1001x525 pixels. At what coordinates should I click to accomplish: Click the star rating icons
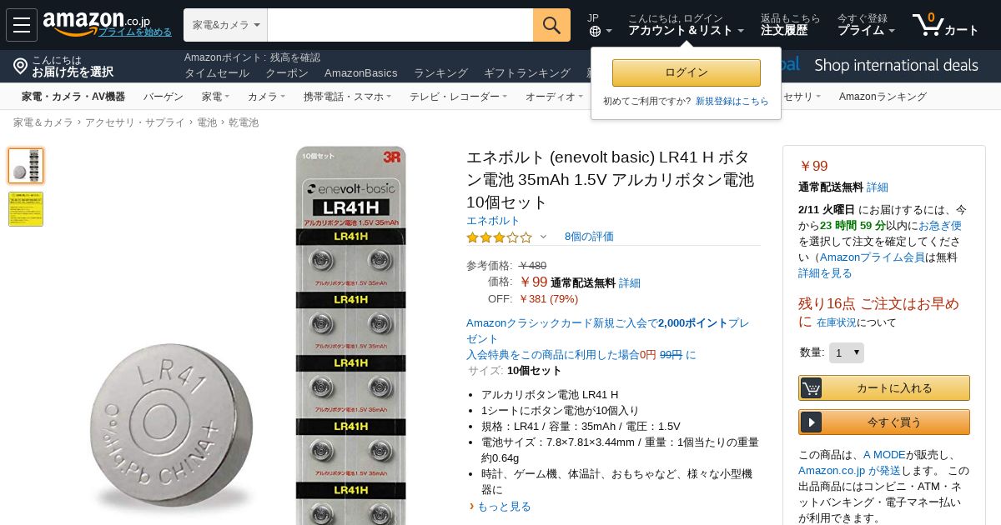click(x=499, y=237)
